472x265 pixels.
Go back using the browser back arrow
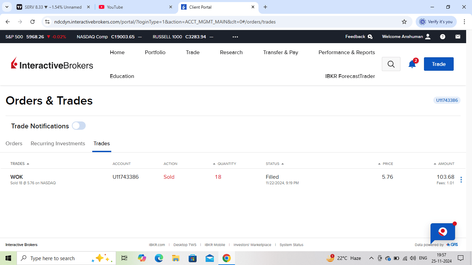[x=8, y=22]
